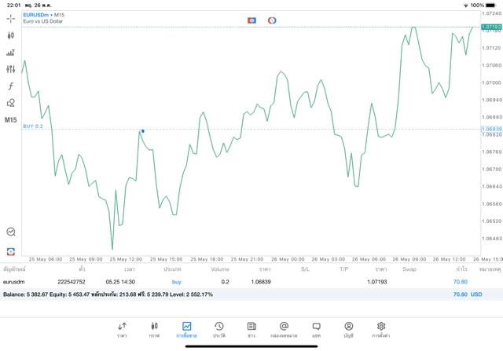Open the News tab
503x351 pixels.
(251, 328)
